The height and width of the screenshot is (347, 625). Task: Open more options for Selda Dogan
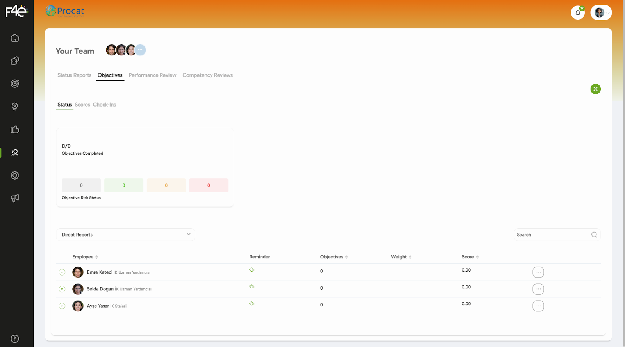click(x=538, y=289)
